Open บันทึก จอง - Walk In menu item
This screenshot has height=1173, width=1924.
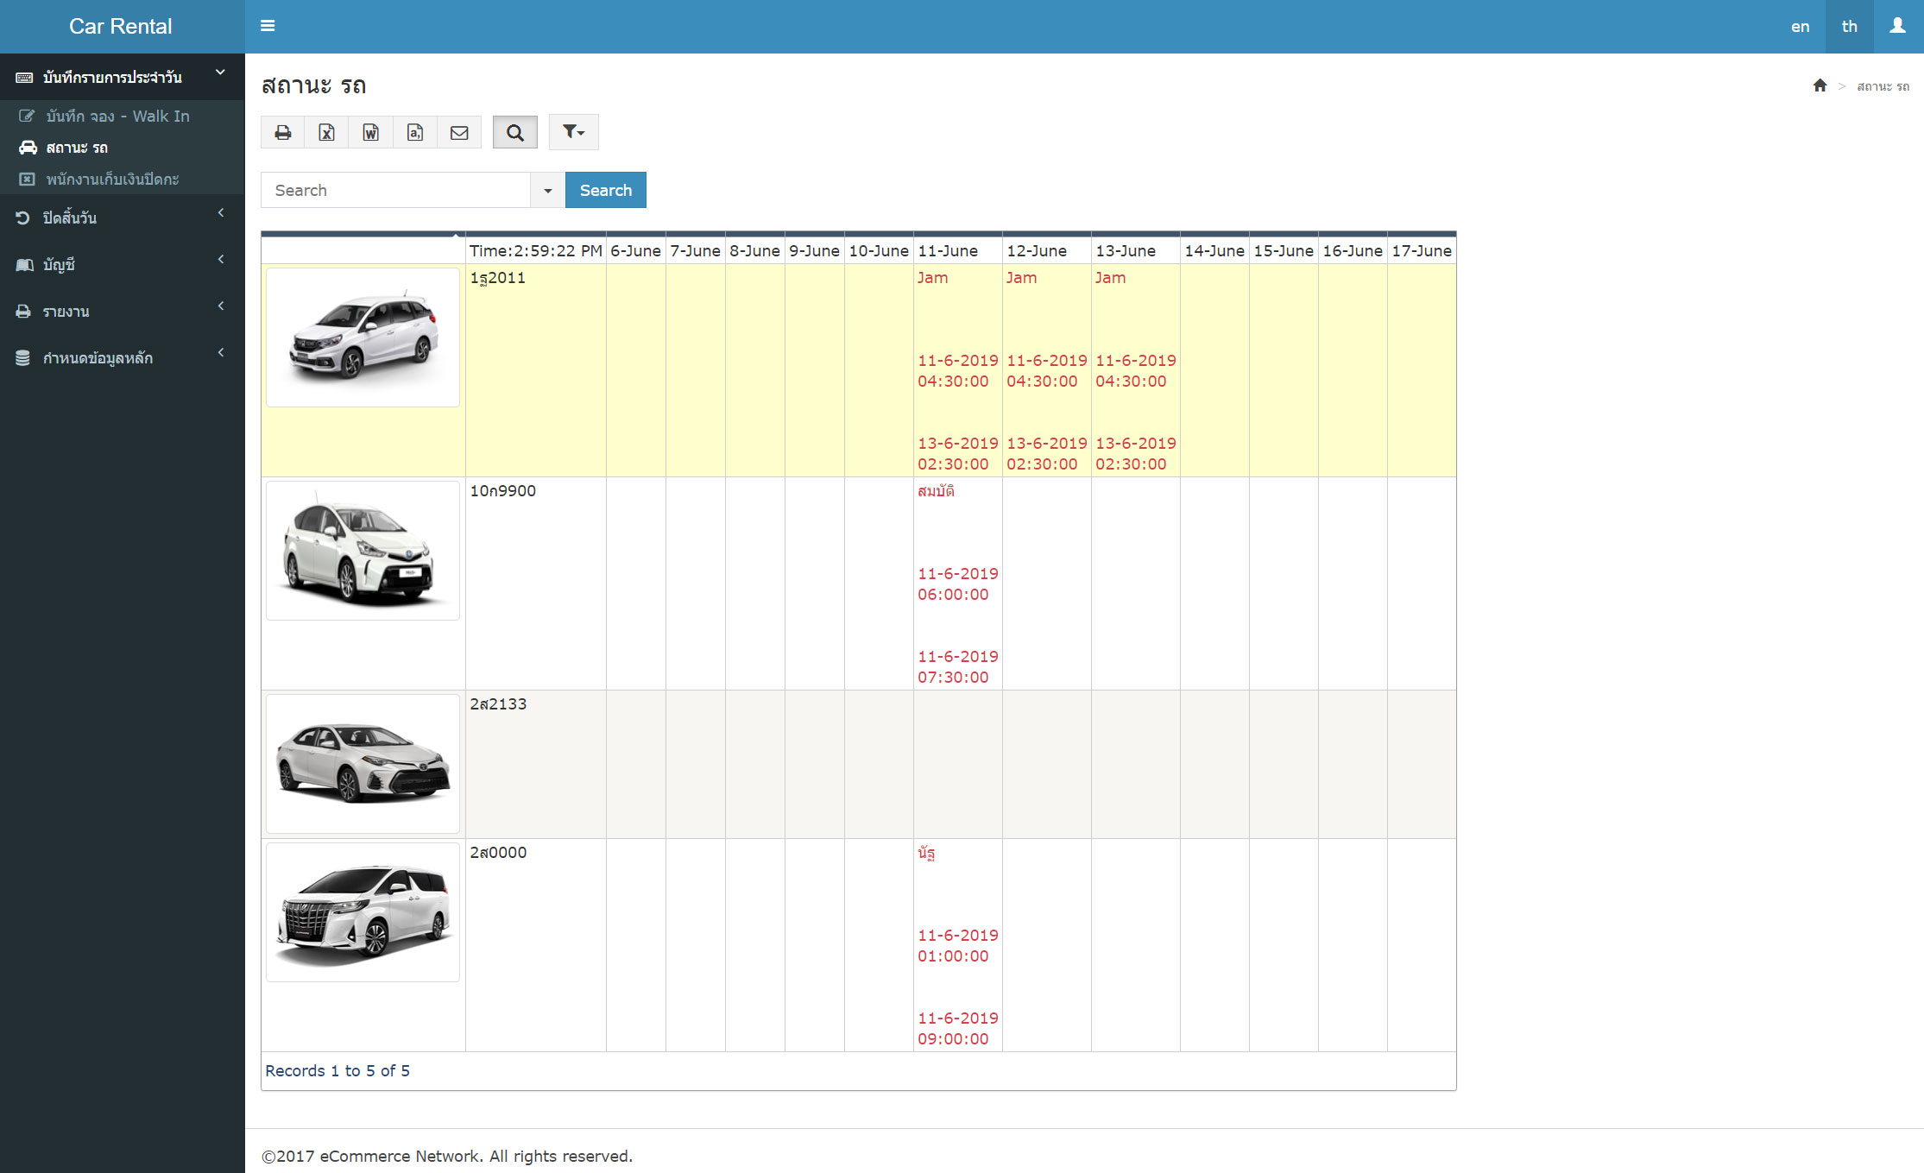coord(117,116)
